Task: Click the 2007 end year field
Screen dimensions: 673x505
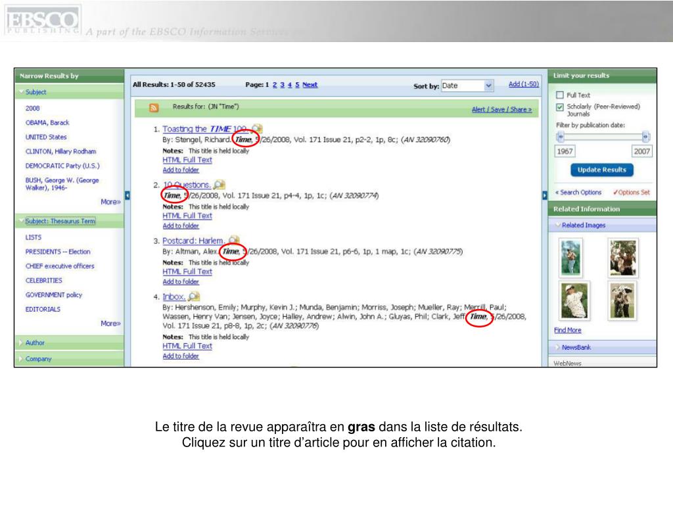Action: [x=641, y=151]
